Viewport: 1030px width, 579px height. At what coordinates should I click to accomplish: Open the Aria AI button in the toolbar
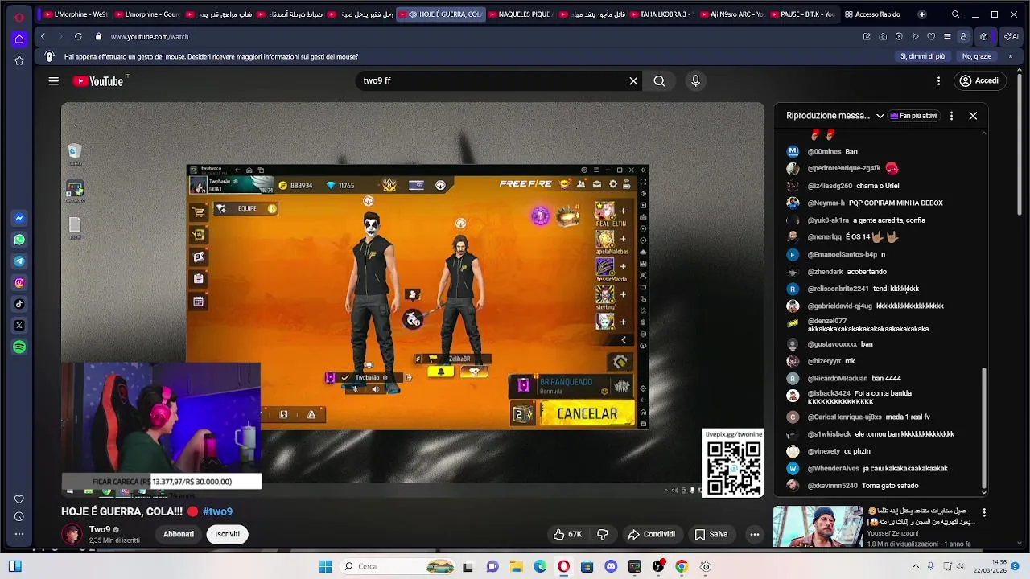(x=1011, y=36)
